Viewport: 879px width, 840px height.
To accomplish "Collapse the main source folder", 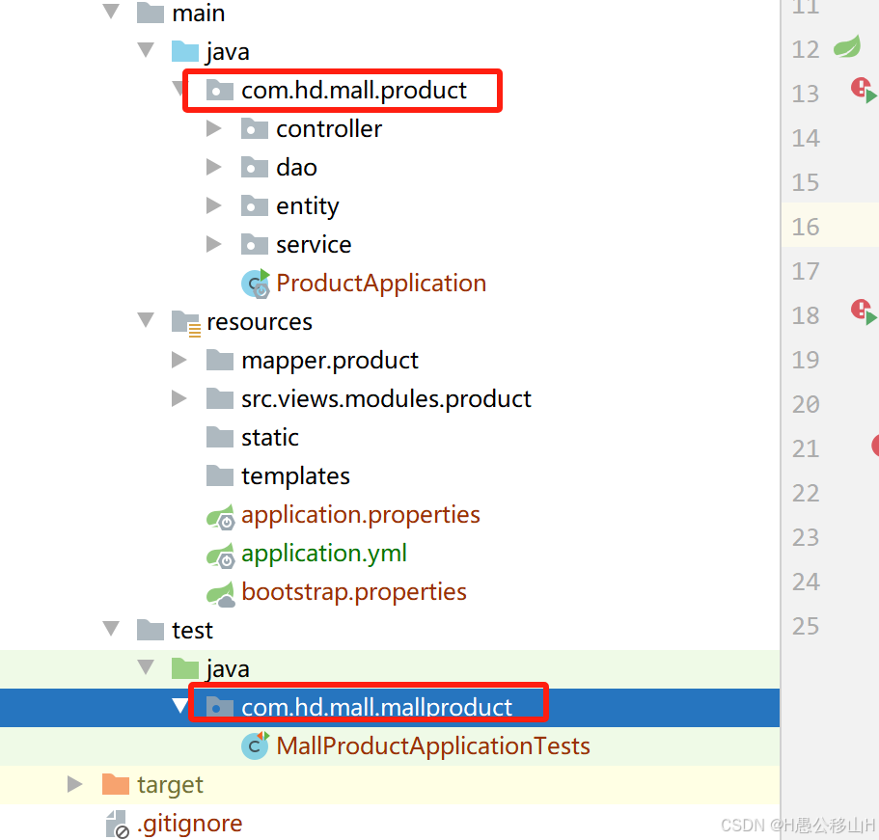I will pos(110,13).
